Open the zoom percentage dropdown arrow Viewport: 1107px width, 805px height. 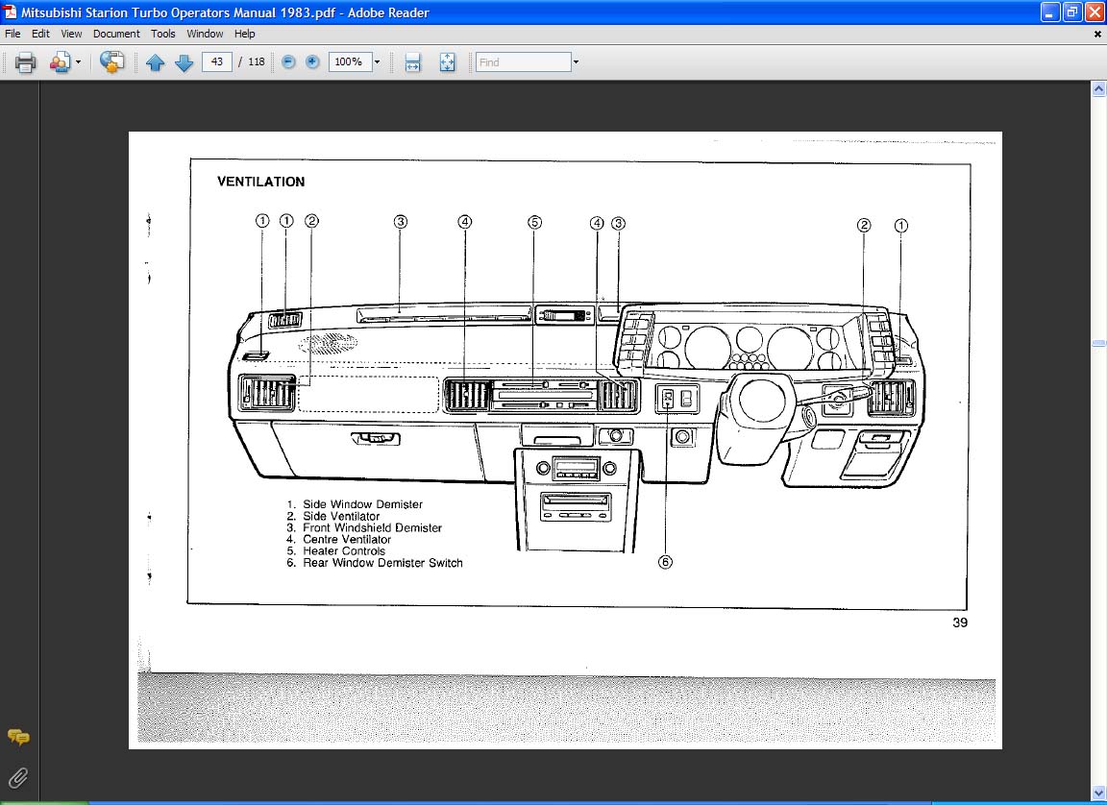point(377,62)
